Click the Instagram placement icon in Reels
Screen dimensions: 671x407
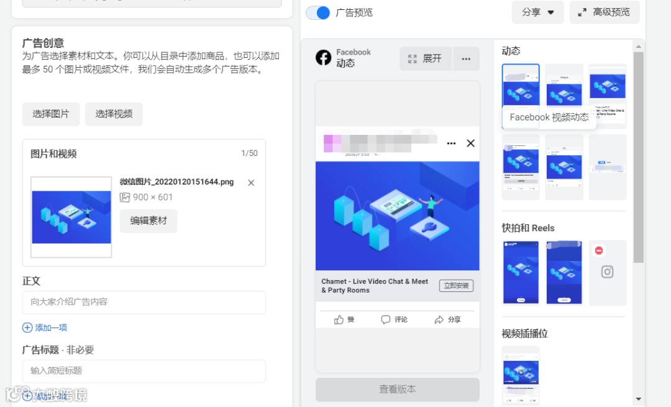(607, 272)
